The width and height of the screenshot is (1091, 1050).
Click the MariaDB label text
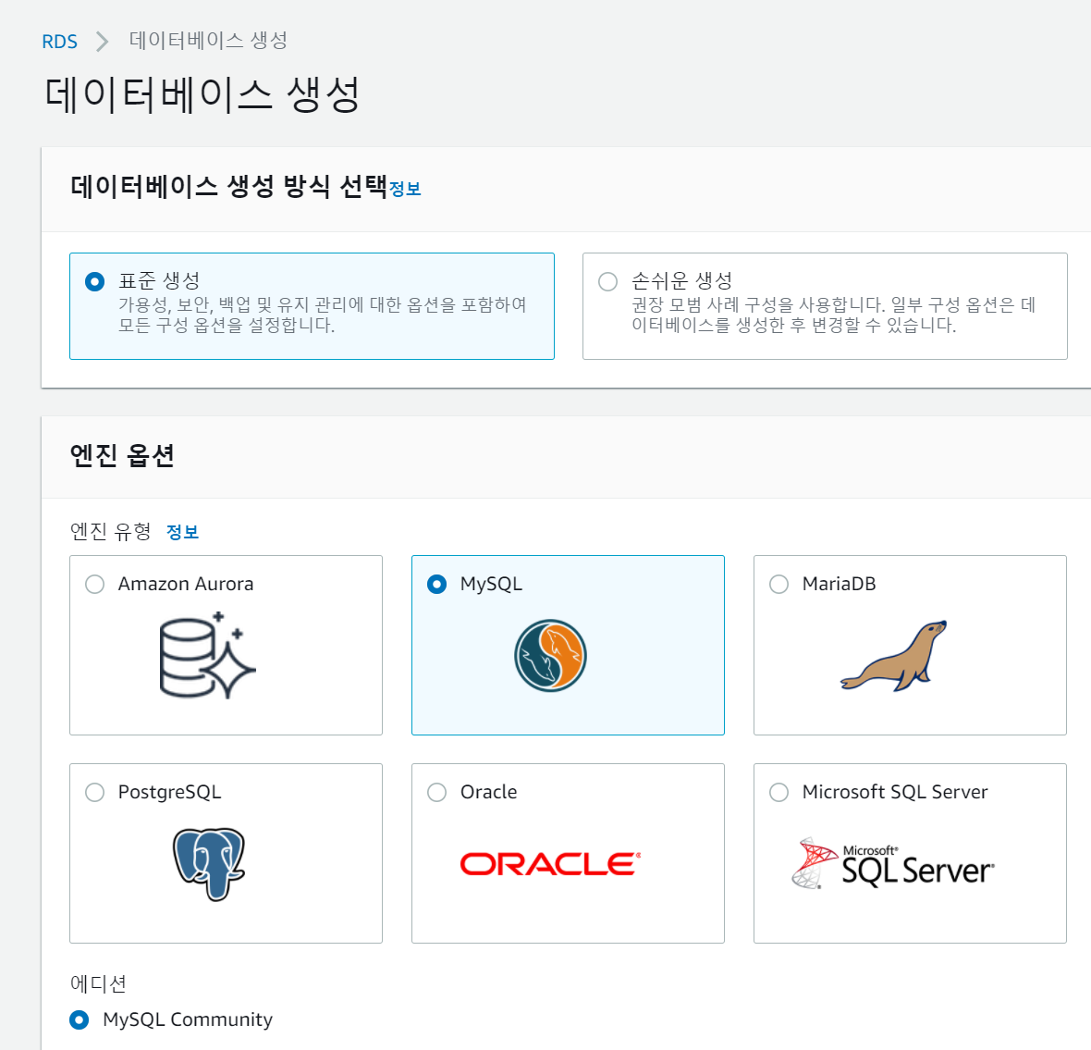[840, 584]
